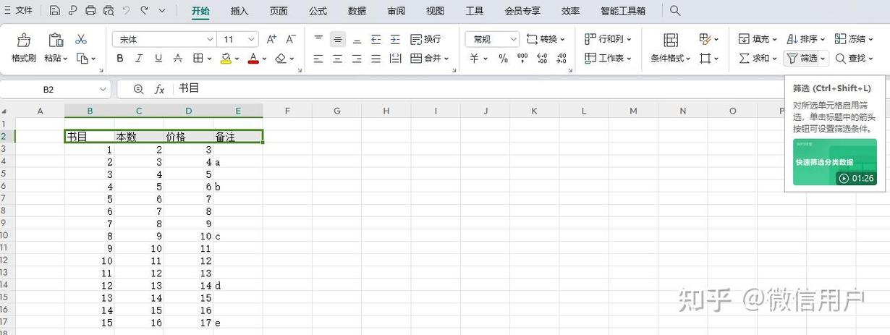Click the Undo arrow
Image resolution: width=890 pixels, height=335 pixels.
pos(127,11)
